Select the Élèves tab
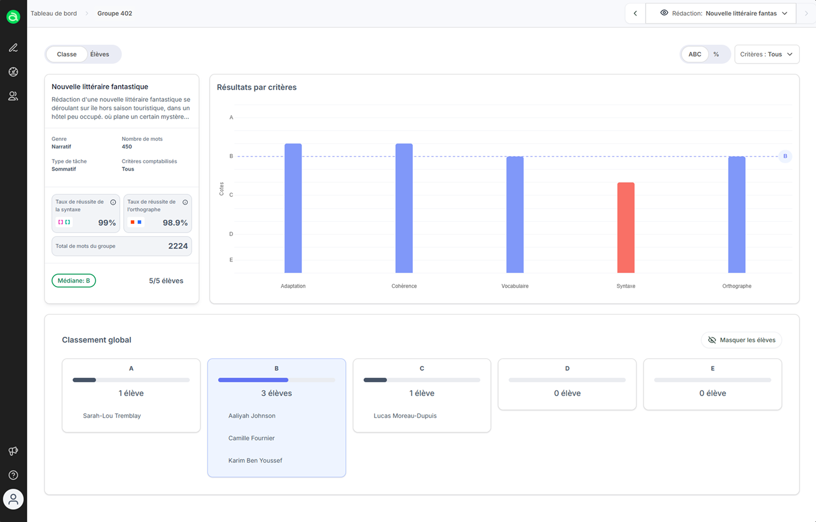Viewport: 816px width, 522px height. click(x=99, y=54)
